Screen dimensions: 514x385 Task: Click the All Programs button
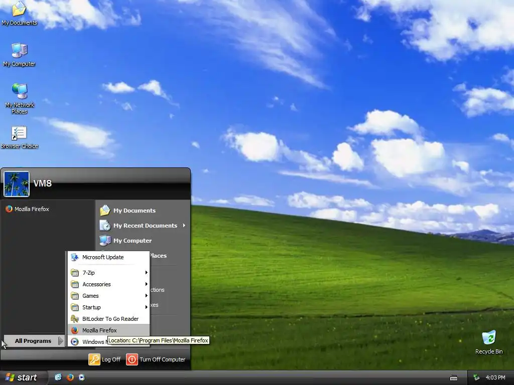34,341
